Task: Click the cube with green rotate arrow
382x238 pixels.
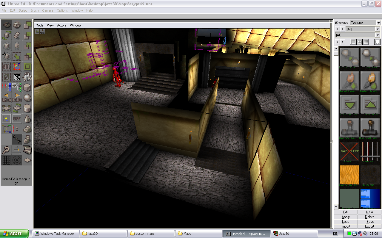Action: (7, 35)
